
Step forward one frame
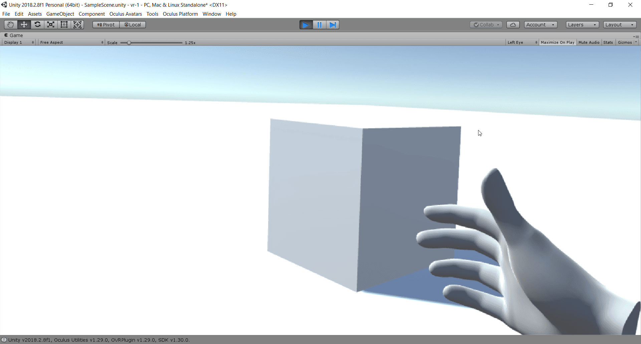click(x=333, y=25)
